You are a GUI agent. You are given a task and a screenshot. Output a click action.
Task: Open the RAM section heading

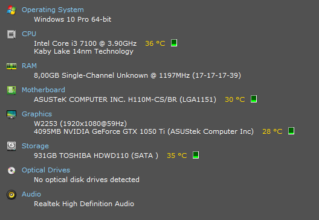(x=29, y=66)
